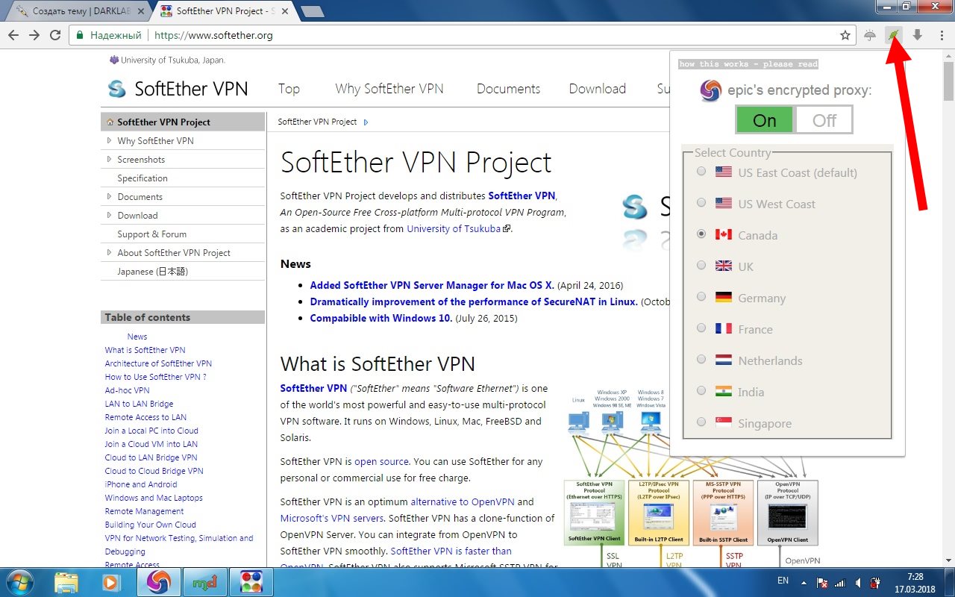
Task: Click the EN language indicator
Action: point(783,580)
